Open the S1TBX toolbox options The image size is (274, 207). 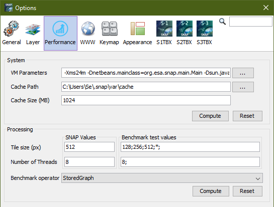point(164,33)
